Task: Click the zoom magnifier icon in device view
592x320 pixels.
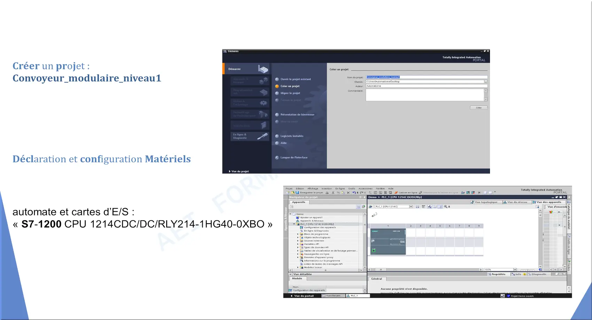Action: [x=446, y=206]
